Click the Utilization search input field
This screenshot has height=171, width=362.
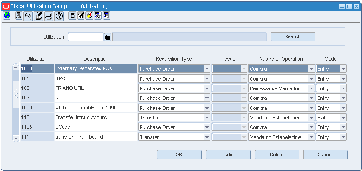(86, 37)
